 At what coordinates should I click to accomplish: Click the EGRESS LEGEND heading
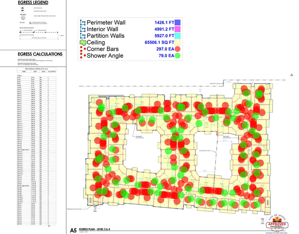(x=33, y=2)
